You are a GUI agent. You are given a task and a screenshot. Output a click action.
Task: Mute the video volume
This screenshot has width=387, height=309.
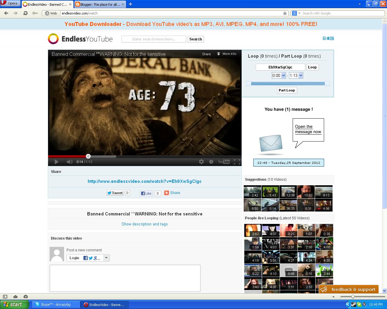pyautogui.click(x=70, y=162)
